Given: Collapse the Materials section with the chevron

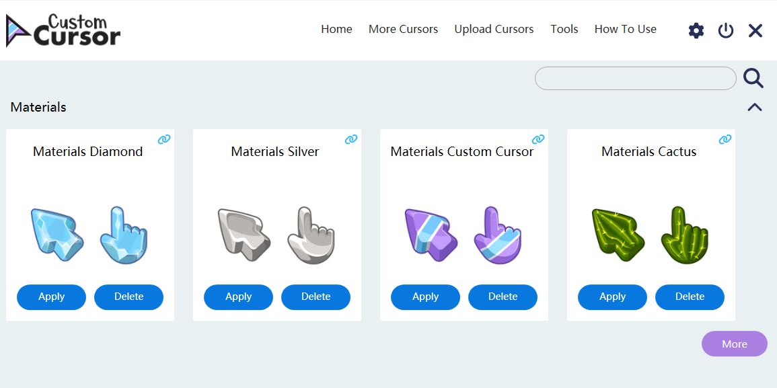Looking at the screenshot, I should coord(754,106).
